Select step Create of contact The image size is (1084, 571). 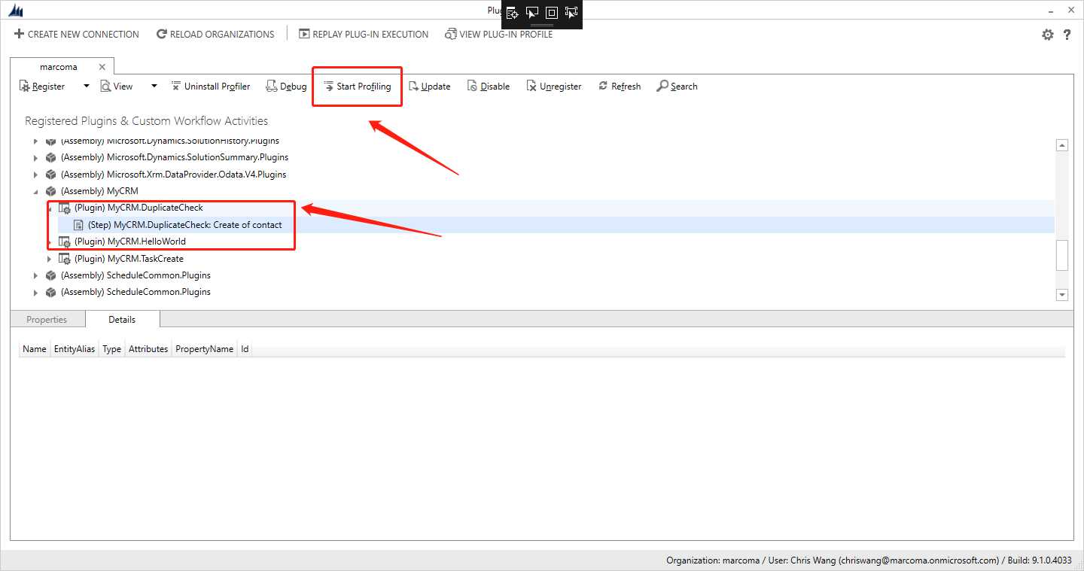pos(185,225)
